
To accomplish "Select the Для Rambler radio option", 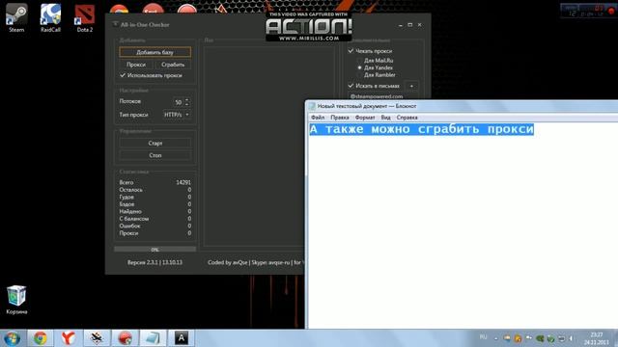I will [359, 75].
